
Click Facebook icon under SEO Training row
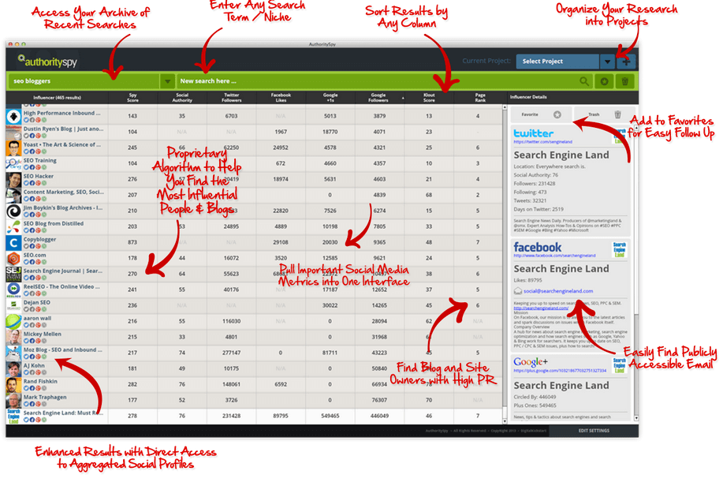pyautogui.click(x=32, y=167)
